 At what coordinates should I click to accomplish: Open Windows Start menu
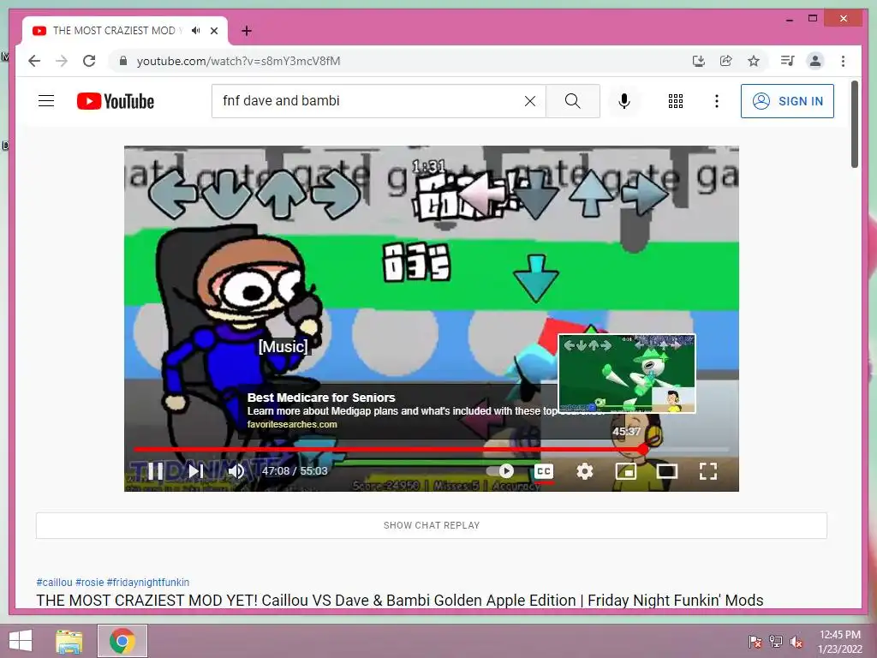tap(21, 641)
